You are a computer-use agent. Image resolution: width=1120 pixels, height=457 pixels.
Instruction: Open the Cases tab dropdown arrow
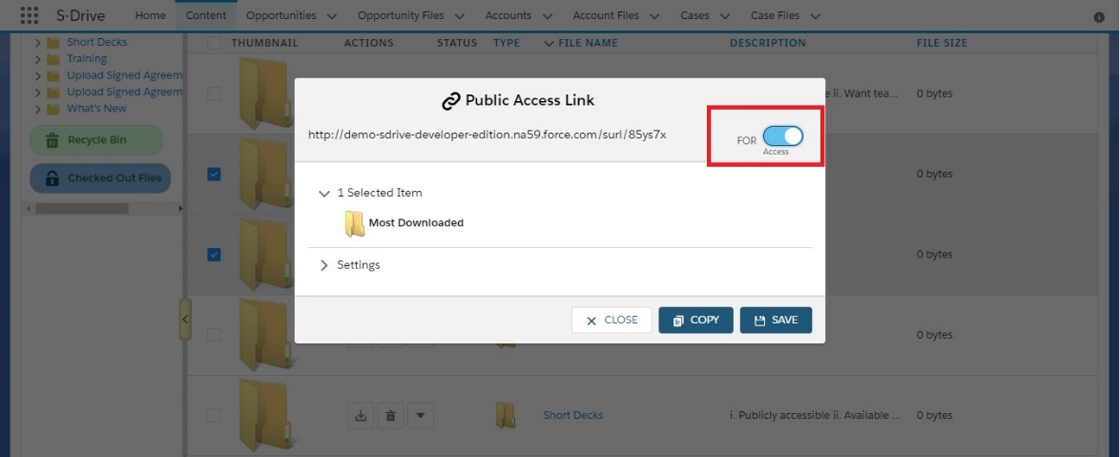click(x=725, y=15)
